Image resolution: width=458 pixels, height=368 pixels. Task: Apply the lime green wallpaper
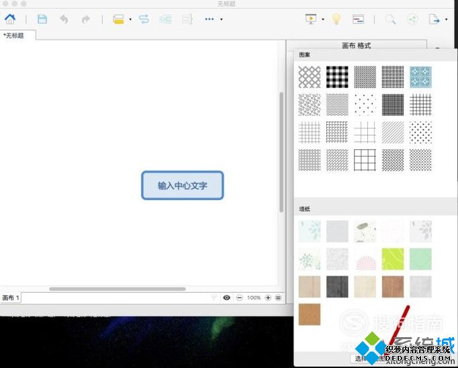point(393,259)
